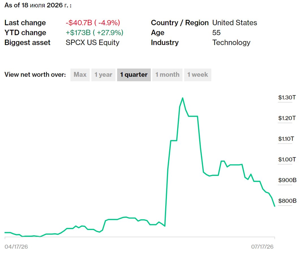Click the $1.30T axis label
This screenshot has height=256, width=305.
[287, 97]
